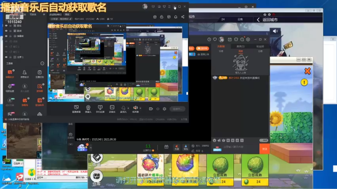
Task: Click the 仓库 warehouse button in game
Action: [96, 178]
